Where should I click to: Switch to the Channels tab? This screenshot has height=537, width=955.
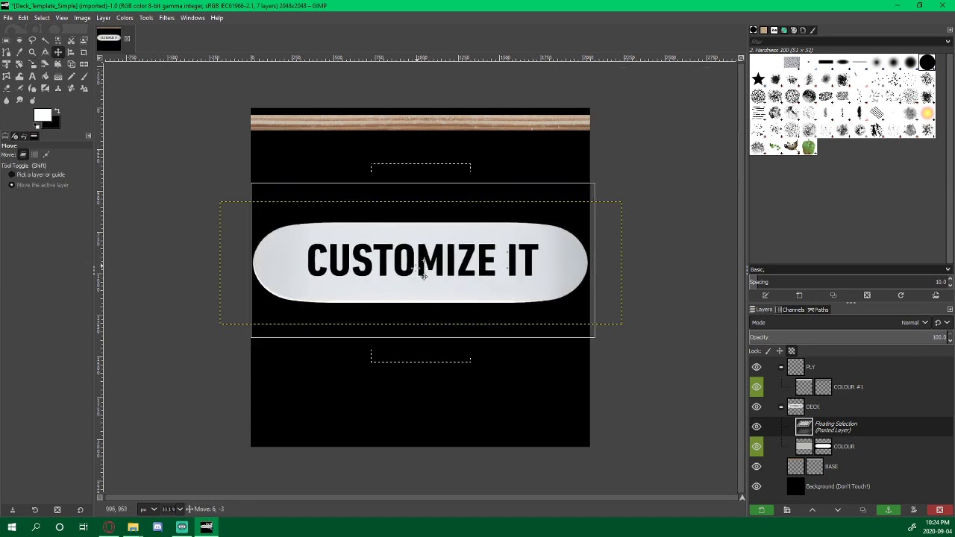tap(790, 310)
